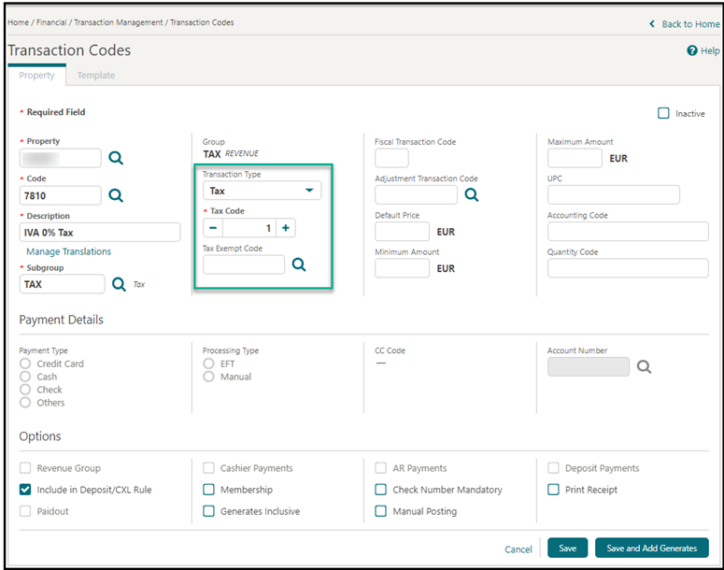
Task: Click the Fiscal Transaction Code field
Action: point(391,158)
